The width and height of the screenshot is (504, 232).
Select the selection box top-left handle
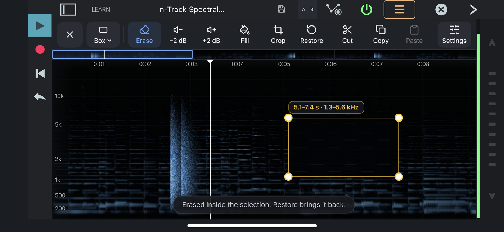click(x=288, y=118)
